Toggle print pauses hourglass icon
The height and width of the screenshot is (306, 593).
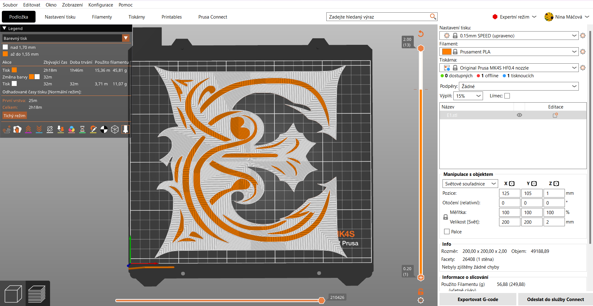[x=83, y=130]
